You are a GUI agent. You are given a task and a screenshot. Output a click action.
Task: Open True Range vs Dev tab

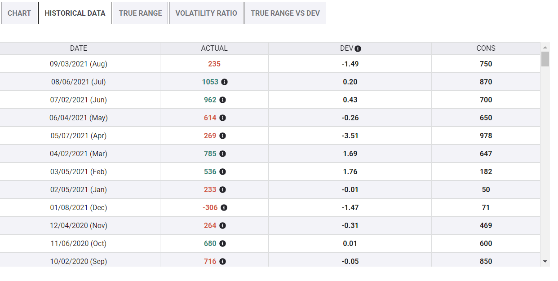point(285,13)
